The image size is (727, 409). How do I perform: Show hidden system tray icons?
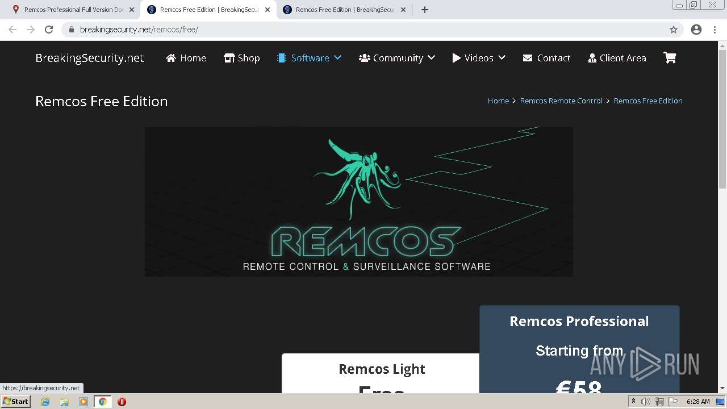[x=633, y=402]
